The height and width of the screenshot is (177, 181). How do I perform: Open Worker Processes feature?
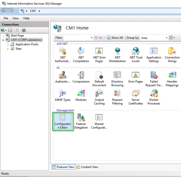coord(154,97)
